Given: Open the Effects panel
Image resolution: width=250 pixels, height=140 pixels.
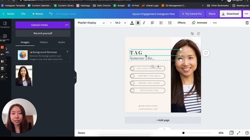Looking at the screenshot, I should [181, 23].
